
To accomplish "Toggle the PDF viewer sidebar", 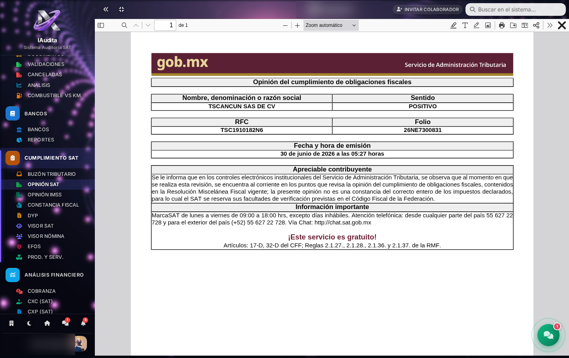I will click(101, 25).
